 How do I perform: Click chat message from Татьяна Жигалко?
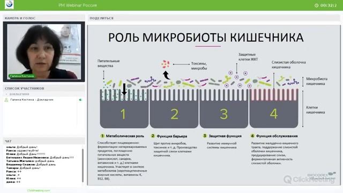click(x=30, y=161)
